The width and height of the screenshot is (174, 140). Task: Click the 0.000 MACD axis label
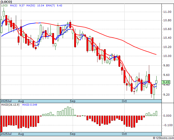(x=167, y=116)
